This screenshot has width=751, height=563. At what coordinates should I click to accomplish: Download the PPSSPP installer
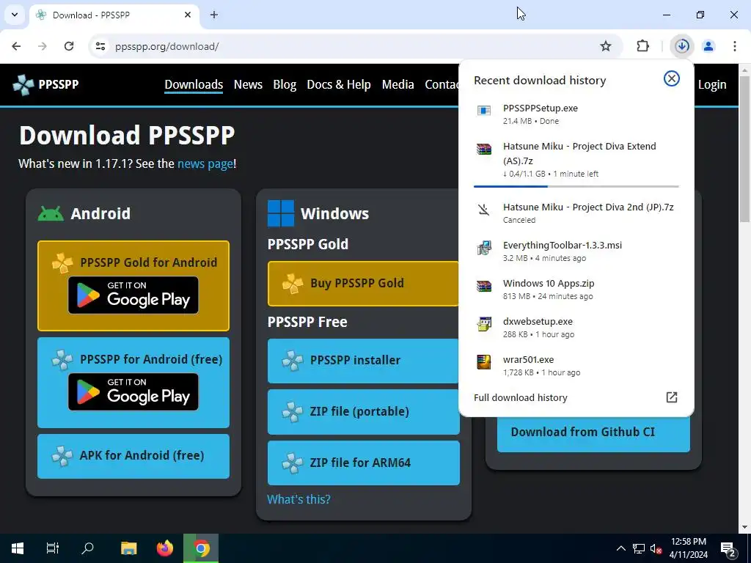point(363,361)
